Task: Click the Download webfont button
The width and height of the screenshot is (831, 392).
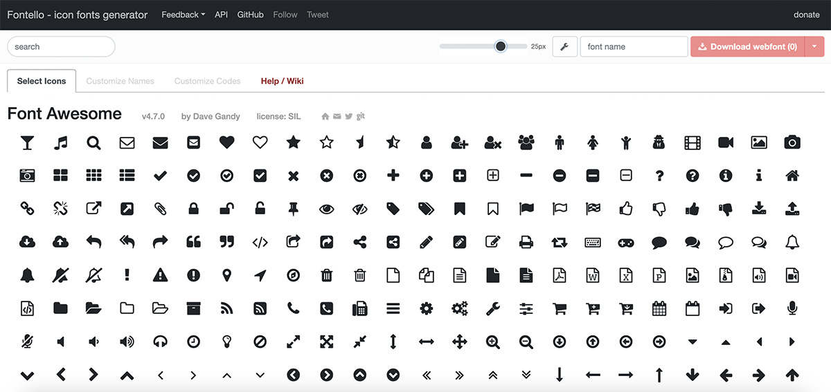Action: [747, 47]
